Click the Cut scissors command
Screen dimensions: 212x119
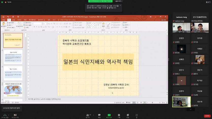tap(11, 23)
